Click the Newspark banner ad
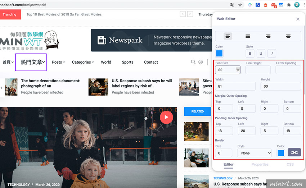The height and width of the screenshot is (188, 306). [152, 40]
